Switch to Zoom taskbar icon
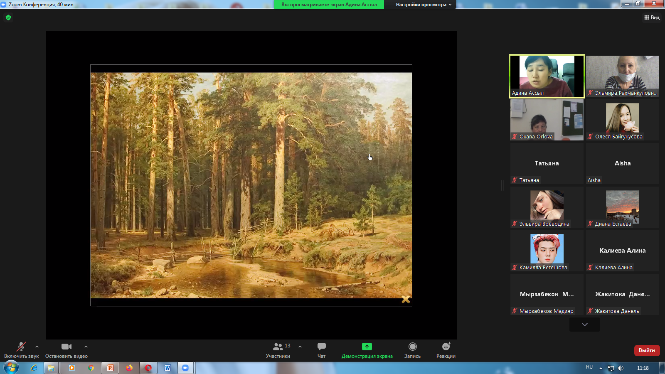665x374 pixels. [186, 368]
